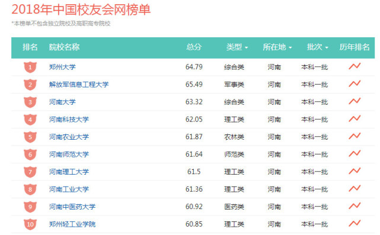The height and width of the screenshot is (235, 380).
Task: Open the 解放军信息工程大学 link
Action: (79, 85)
